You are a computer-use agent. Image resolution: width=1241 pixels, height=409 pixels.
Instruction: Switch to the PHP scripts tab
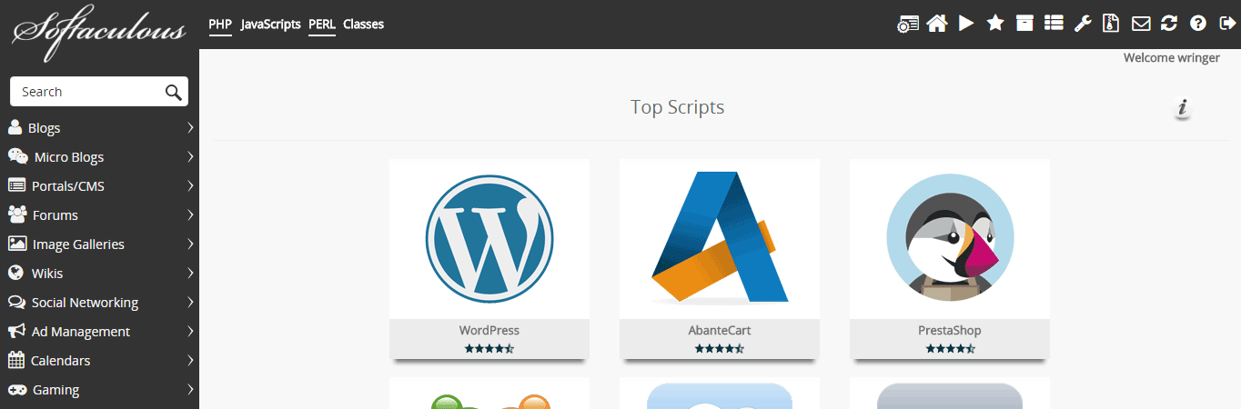point(220,25)
